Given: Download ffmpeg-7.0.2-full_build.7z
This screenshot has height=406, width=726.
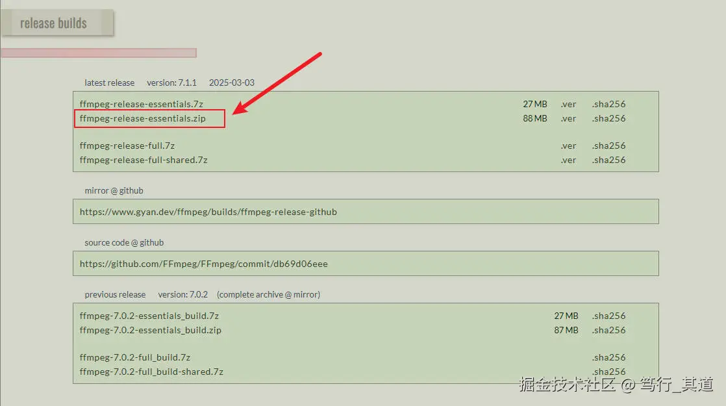Looking at the screenshot, I should tap(134, 357).
